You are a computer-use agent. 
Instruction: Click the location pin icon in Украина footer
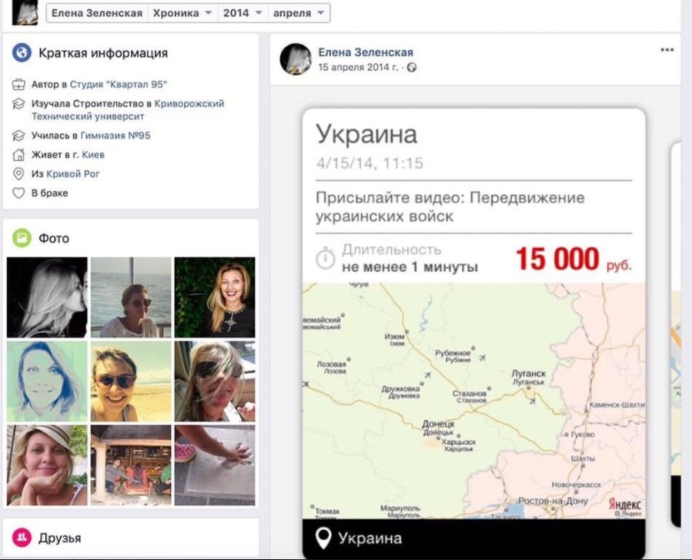coord(325,538)
